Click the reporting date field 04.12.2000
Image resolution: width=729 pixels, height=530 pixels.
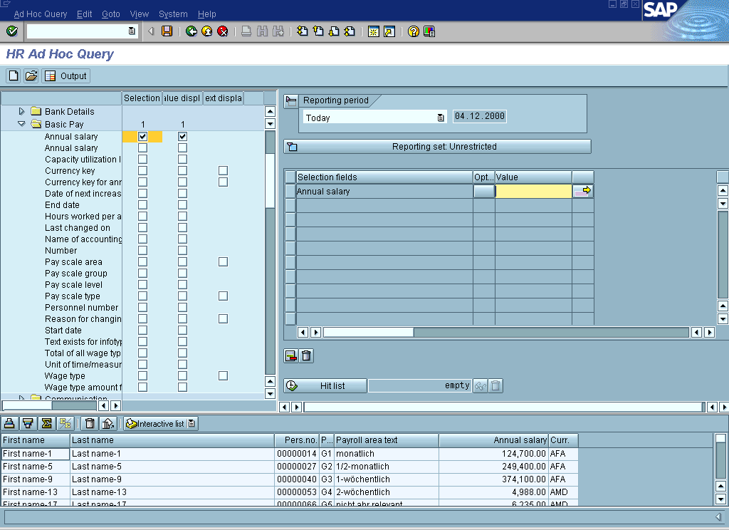click(x=479, y=116)
